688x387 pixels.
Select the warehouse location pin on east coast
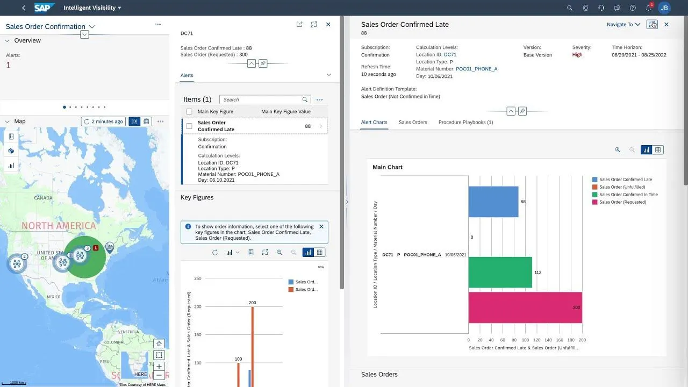point(110,247)
